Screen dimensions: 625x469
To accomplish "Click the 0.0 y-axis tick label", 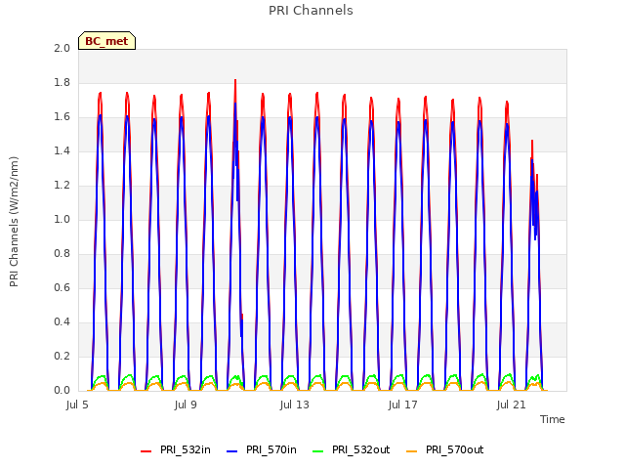I will pyautogui.click(x=62, y=391).
